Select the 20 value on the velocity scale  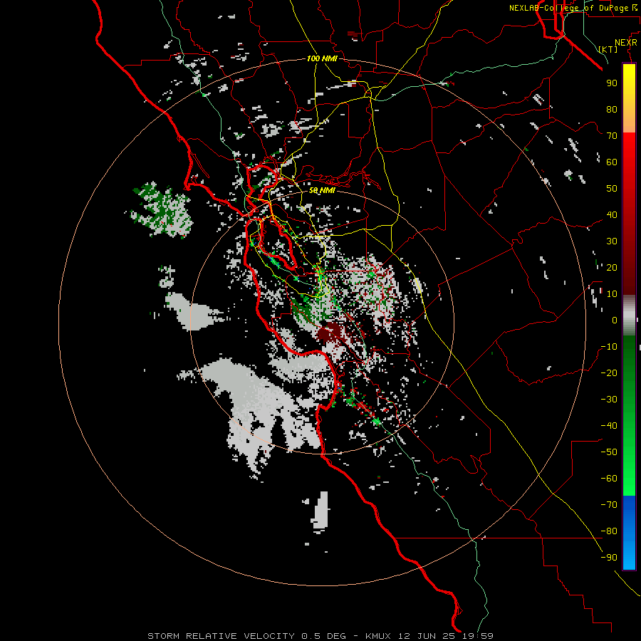(x=612, y=268)
